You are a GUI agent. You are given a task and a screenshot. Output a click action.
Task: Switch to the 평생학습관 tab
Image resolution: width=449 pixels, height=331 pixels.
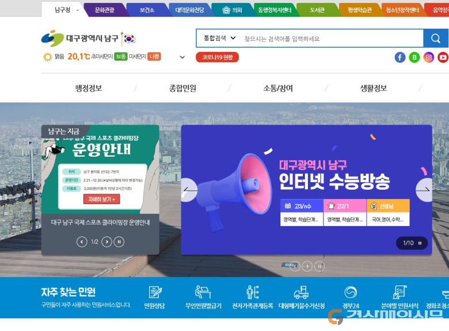[x=360, y=10]
